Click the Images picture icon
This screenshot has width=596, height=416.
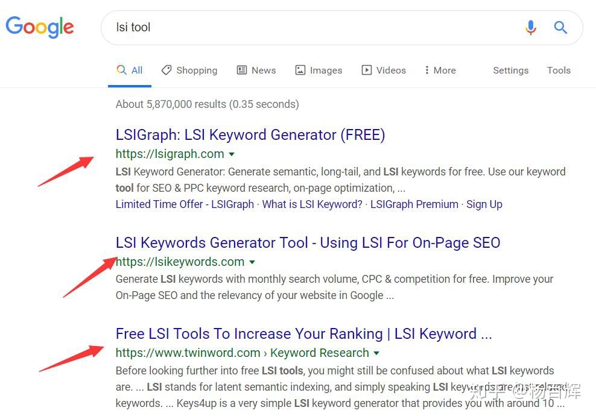[300, 70]
